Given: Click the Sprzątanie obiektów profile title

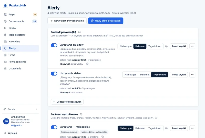Looking at the screenshot, I should pyautogui.click(x=71, y=45).
